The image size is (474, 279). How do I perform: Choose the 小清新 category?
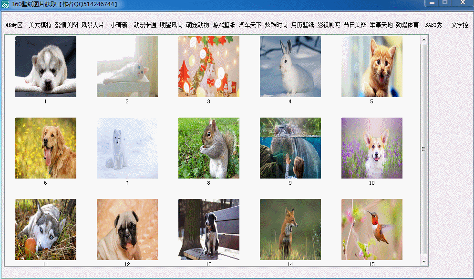click(x=119, y=25)
